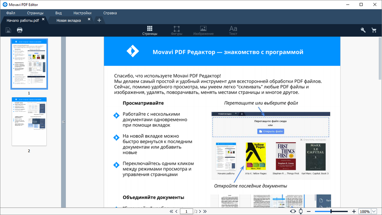Click the vertical document scrollbar

click(380, 59)
